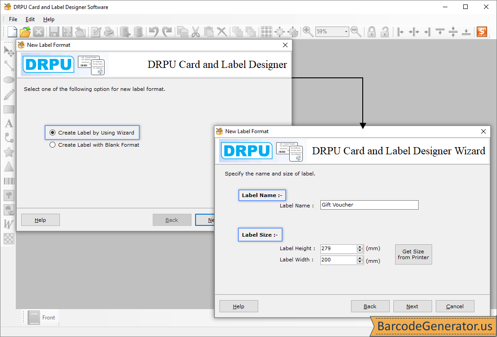Increase Label Height with up spinner

pyautogui.click(x=360, y=247)
